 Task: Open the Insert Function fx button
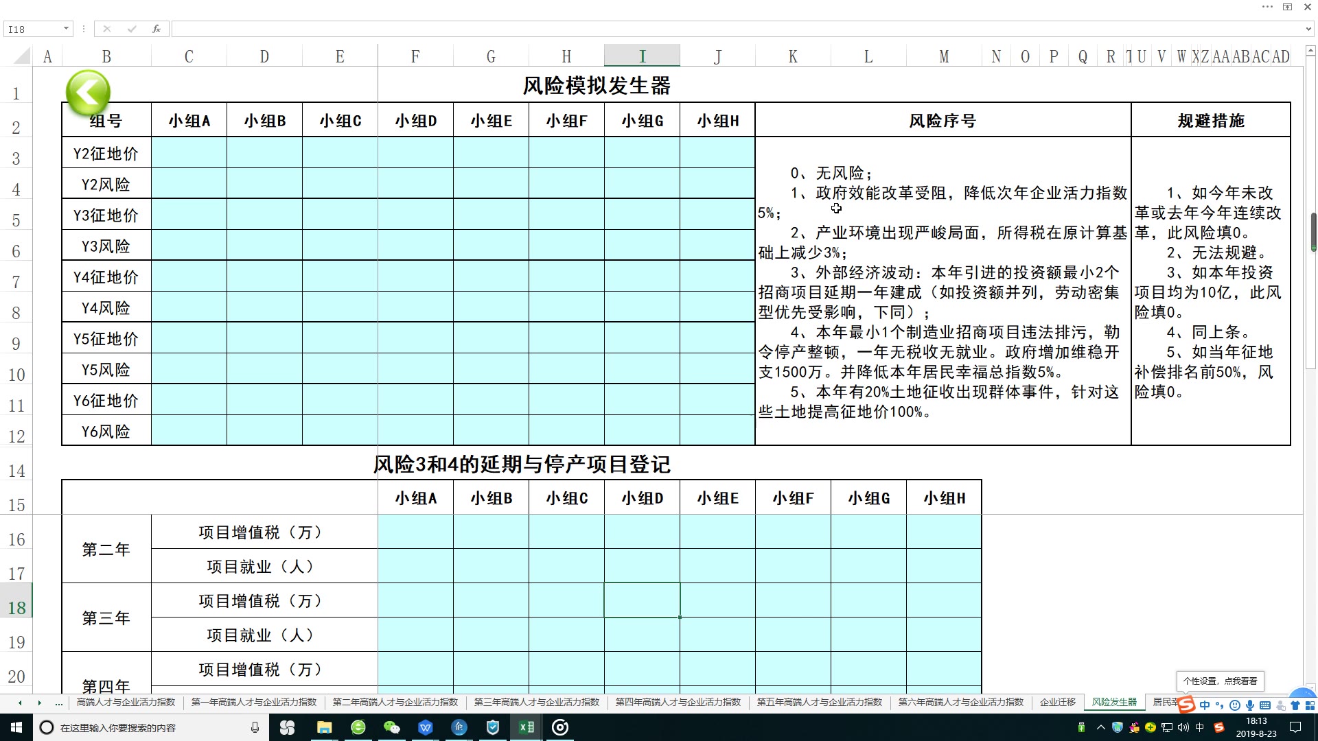pos(157,29)
